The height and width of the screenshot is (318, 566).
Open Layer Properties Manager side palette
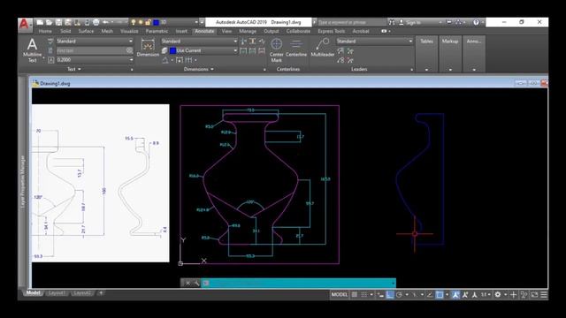[23, 181]
